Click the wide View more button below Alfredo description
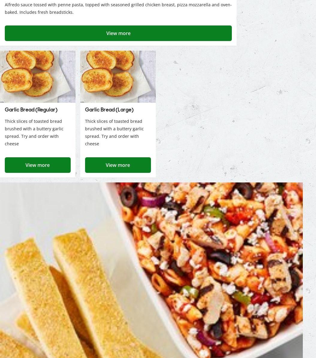The image size is (316, 358). click(118, 33)
